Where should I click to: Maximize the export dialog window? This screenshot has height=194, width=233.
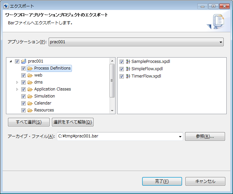[213, 6]
